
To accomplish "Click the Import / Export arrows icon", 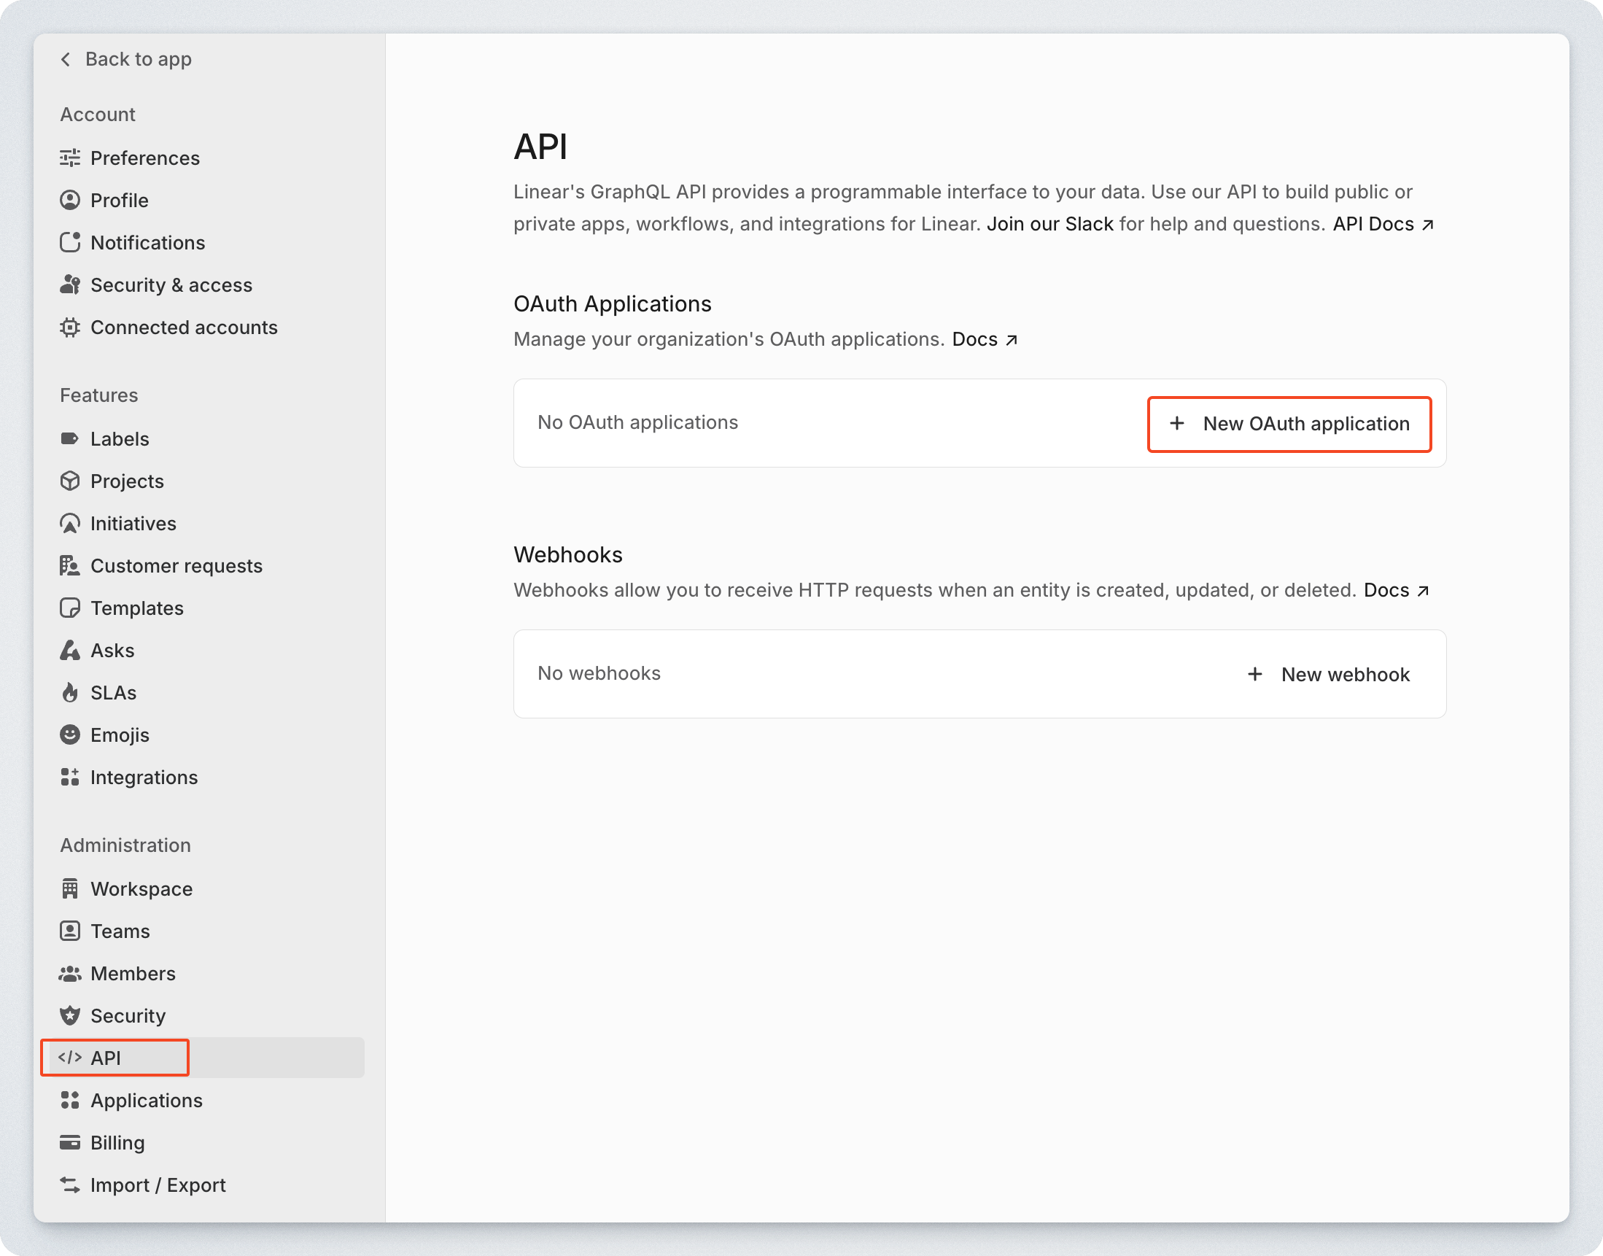I will pyautogui.click(x=70, y=1185).
